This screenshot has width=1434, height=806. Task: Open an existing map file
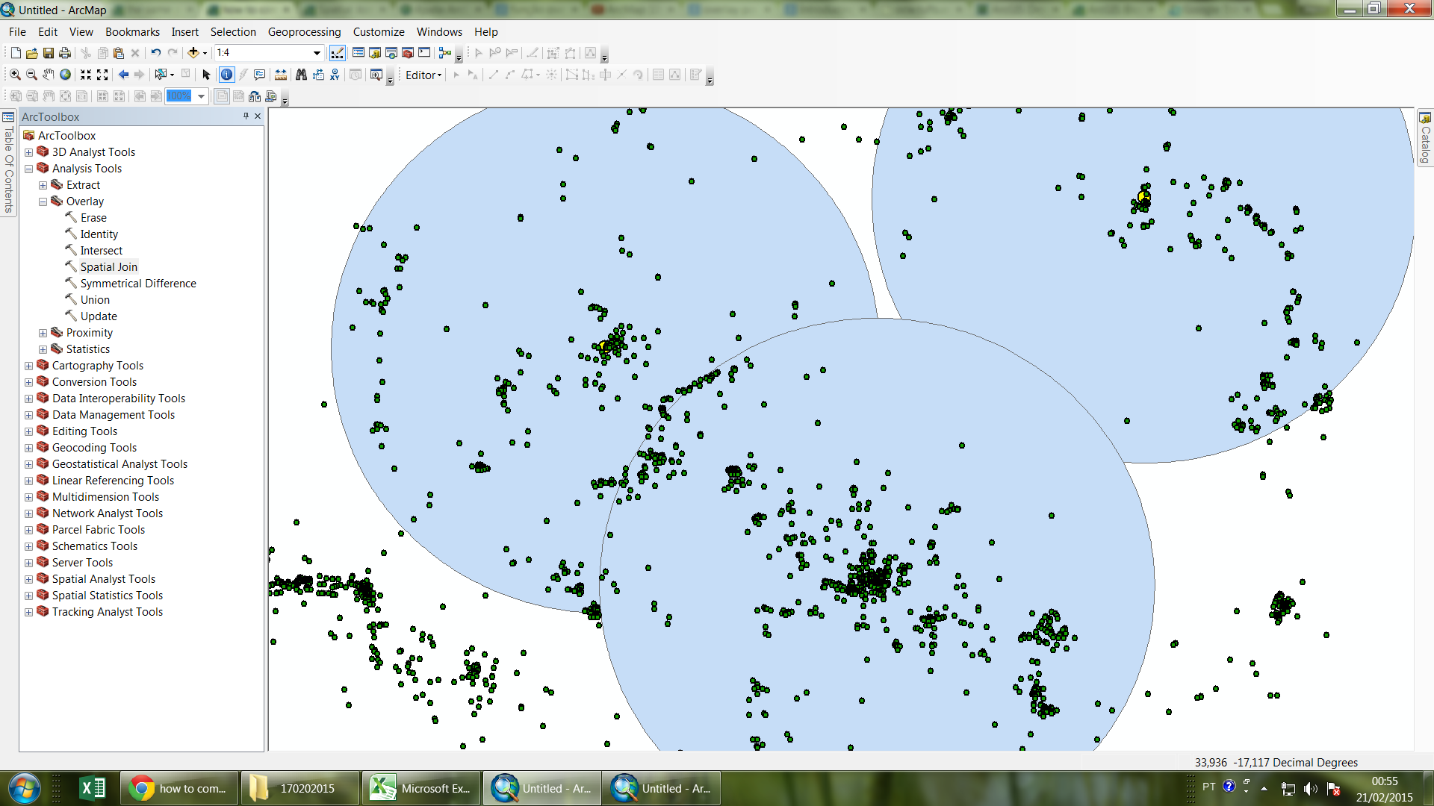click(x=31, y=53)
